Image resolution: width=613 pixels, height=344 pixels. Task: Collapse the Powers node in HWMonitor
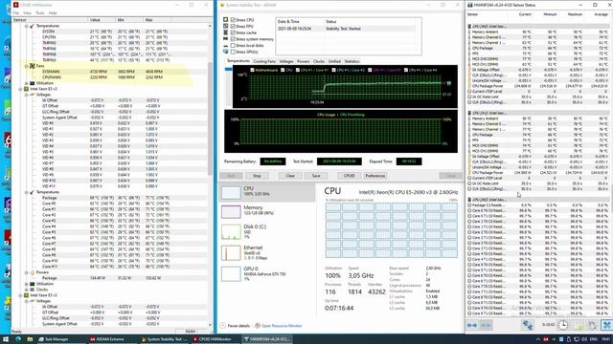27,272
